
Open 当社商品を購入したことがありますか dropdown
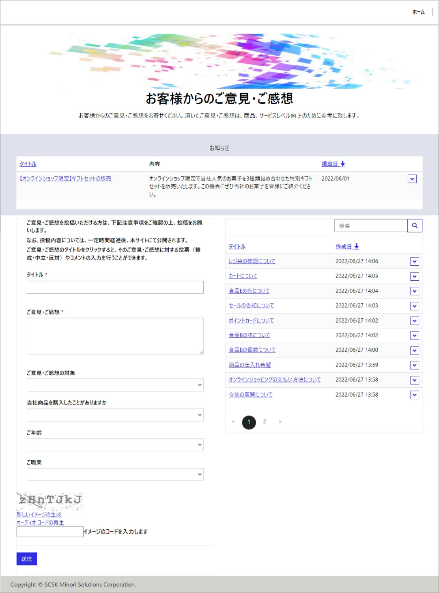point(115,415)
